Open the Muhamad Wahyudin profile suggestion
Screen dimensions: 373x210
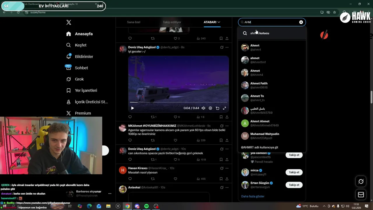(x=272, y=136)
